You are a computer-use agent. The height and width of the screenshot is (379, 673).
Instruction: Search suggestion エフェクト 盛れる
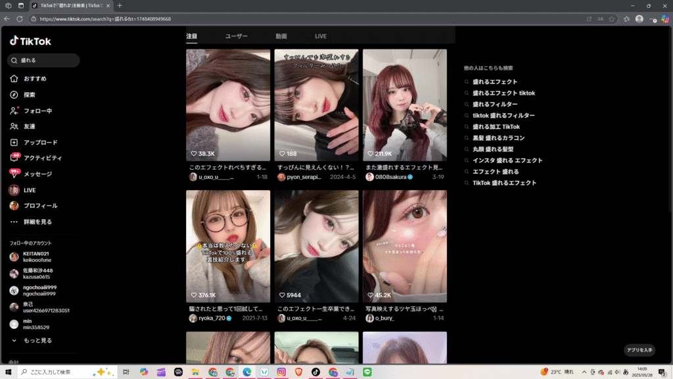496,172
